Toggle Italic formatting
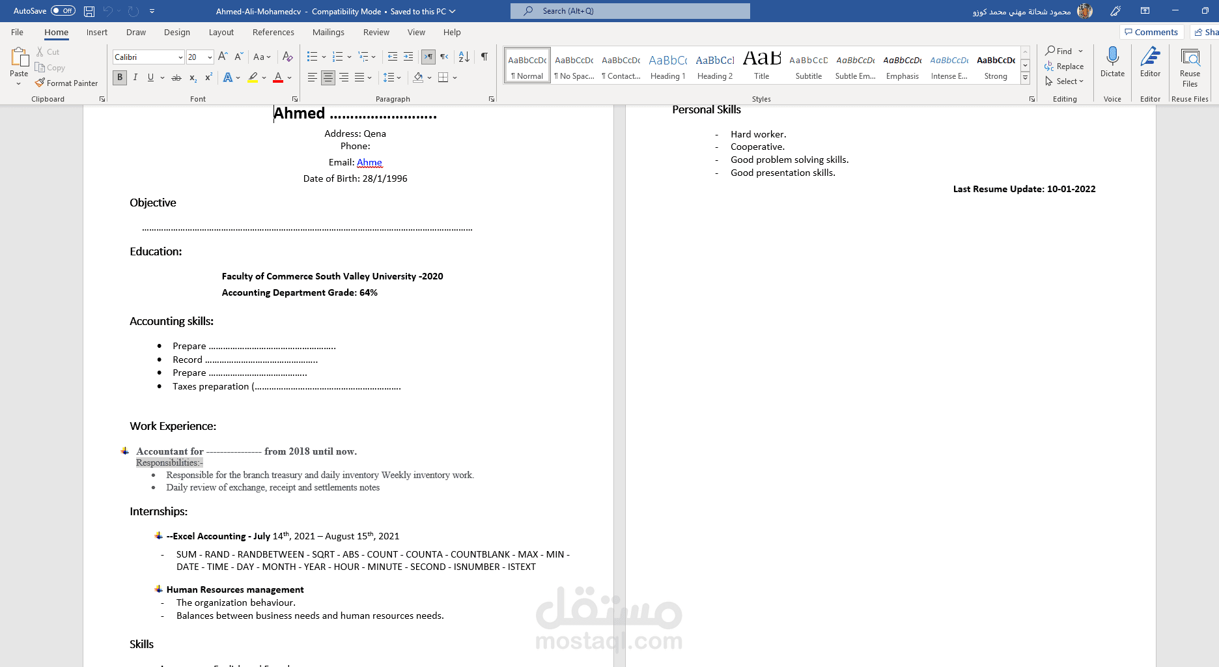 135,78
